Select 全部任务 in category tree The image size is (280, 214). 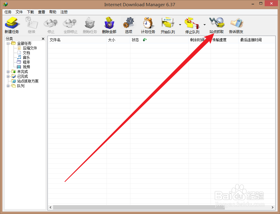click(24, 43)
